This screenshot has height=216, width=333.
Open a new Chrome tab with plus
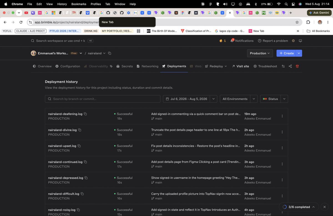(291, 13)
